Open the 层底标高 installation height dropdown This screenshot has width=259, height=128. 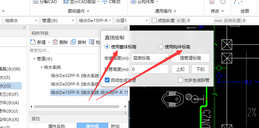pos(150,58)
